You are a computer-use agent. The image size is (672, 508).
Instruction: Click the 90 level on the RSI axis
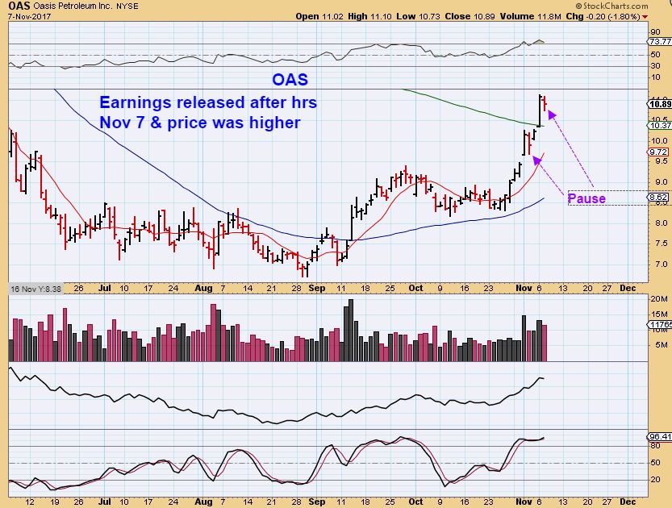tap(655, 32)
